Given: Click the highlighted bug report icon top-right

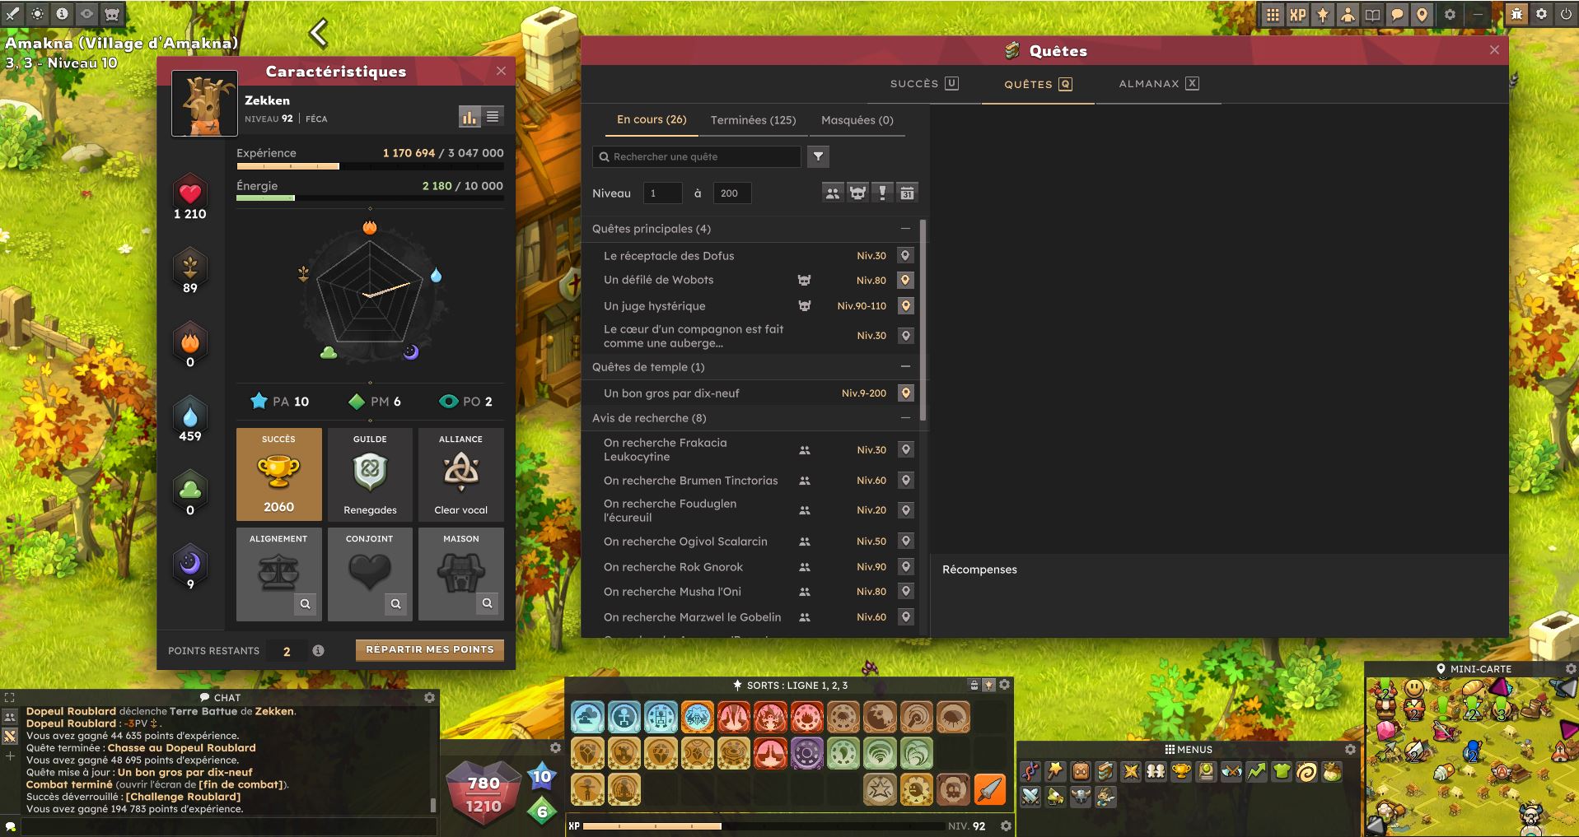Looking at the screenshot, I should coord(1516,14).
